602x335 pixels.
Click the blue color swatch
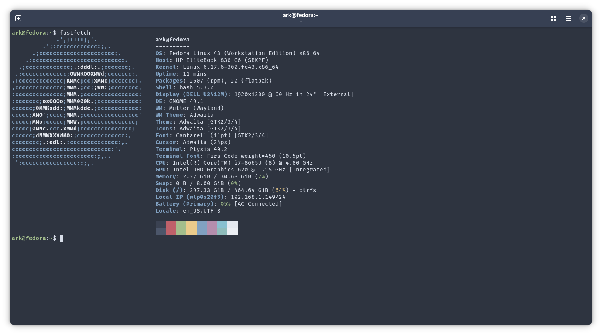pyautogui.click(x=202, y=228)
